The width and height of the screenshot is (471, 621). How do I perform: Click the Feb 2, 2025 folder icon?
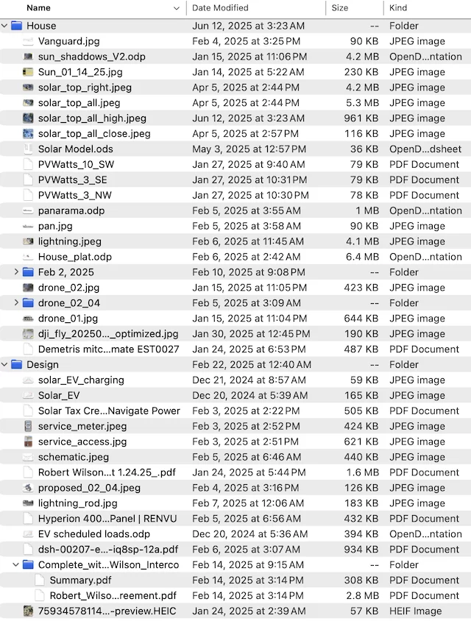click(28, 272)
